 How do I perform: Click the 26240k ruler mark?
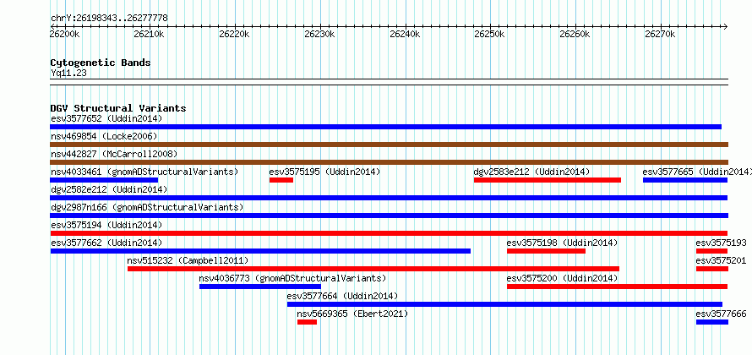(405, 34)
